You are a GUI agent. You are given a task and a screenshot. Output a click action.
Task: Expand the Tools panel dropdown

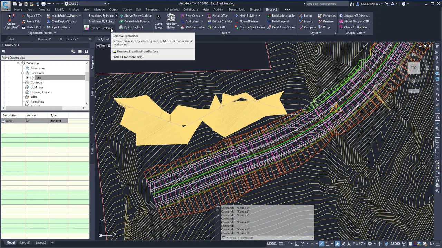pyautogui.click(x=225, y=33)
